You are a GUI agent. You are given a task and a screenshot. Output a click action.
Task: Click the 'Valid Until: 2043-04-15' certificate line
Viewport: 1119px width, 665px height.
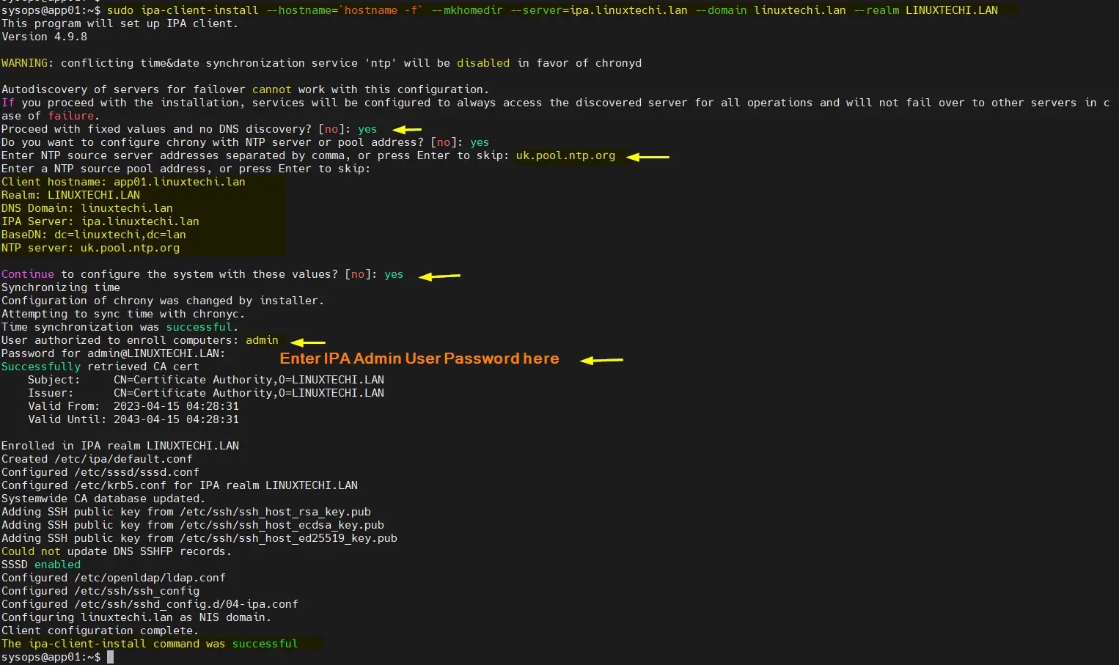pos(133,419)
